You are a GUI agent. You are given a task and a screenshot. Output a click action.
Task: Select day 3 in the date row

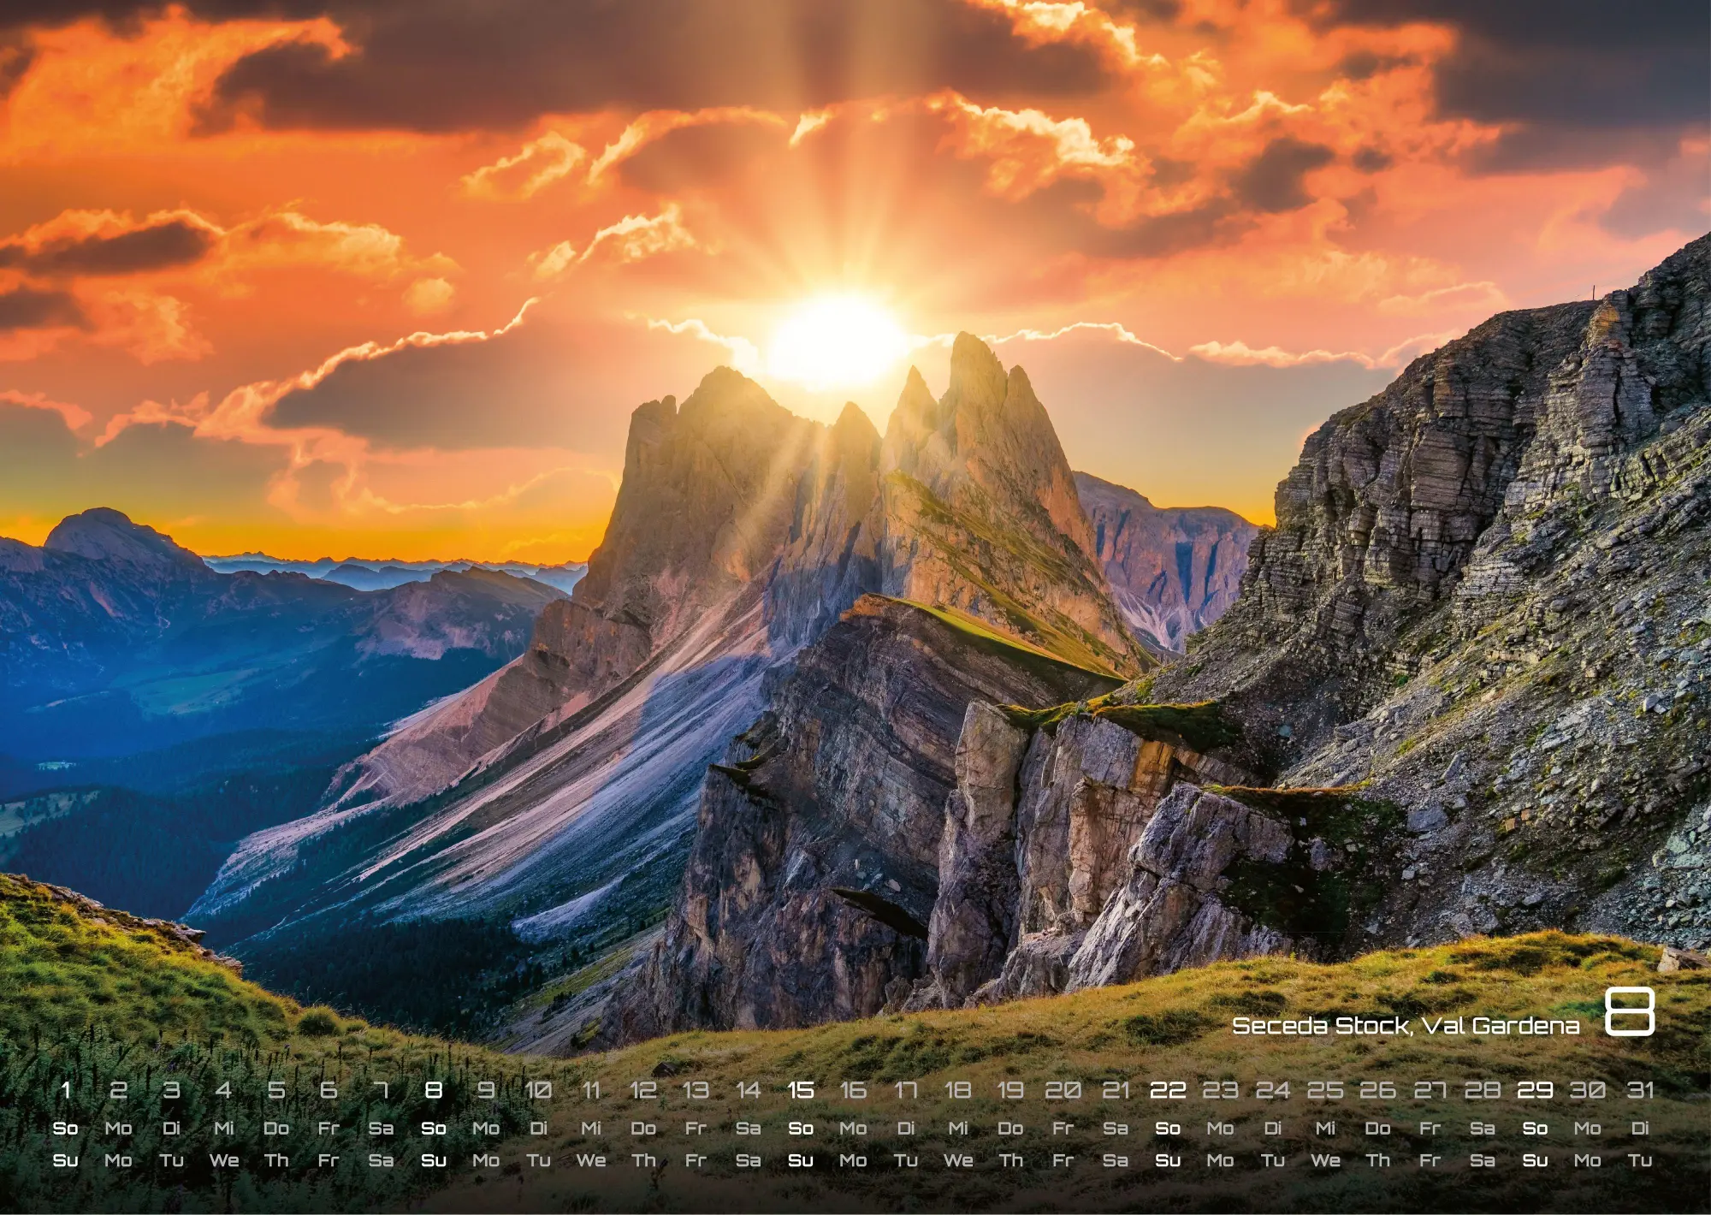[x=171, y=1090]
